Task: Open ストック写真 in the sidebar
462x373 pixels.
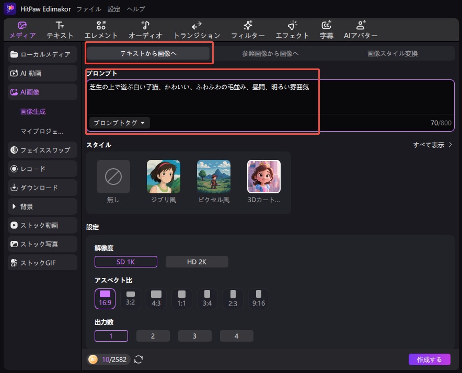Action: coord(42,244)
